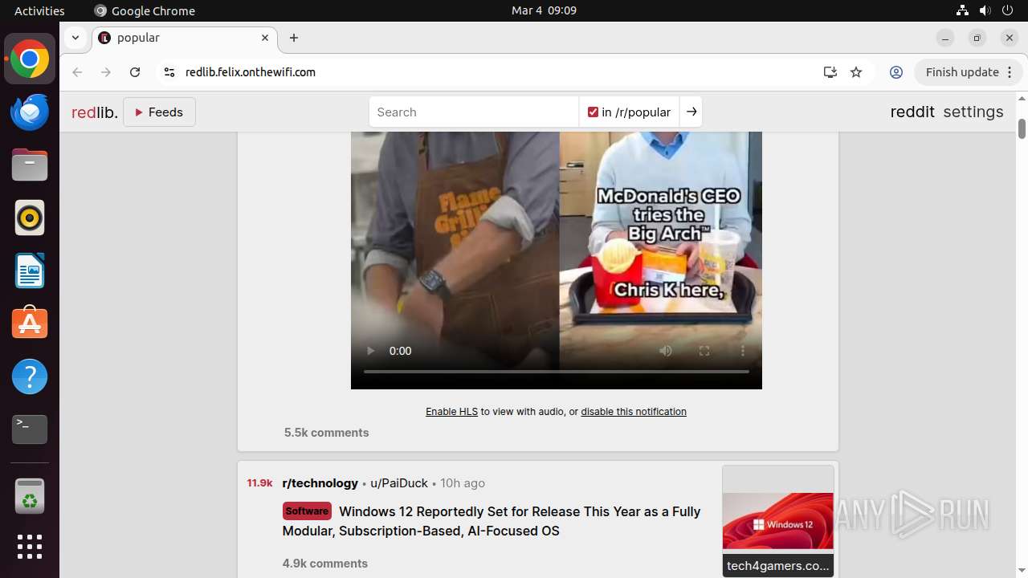This screenshot has height=578, width=1028.
Task: View site information icon in address bar
Action: point(169,72)
